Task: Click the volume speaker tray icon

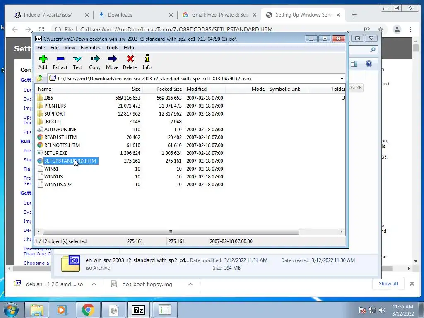Action: pyautogui.click(x=382, y=310)
